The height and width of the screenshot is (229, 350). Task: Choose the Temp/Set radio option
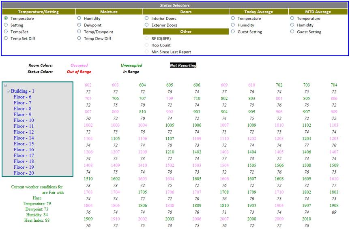pyautogui.click(x=6, y=32)
